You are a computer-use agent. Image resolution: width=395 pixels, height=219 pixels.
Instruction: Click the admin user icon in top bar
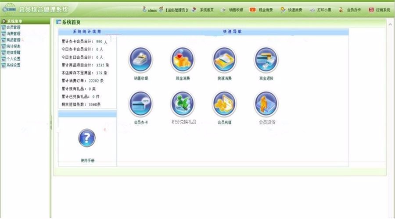coord(144,10)
